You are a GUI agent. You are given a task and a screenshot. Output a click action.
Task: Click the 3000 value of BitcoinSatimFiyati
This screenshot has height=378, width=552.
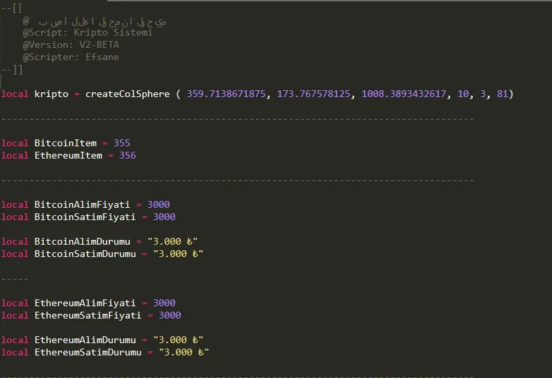point(164,217)
